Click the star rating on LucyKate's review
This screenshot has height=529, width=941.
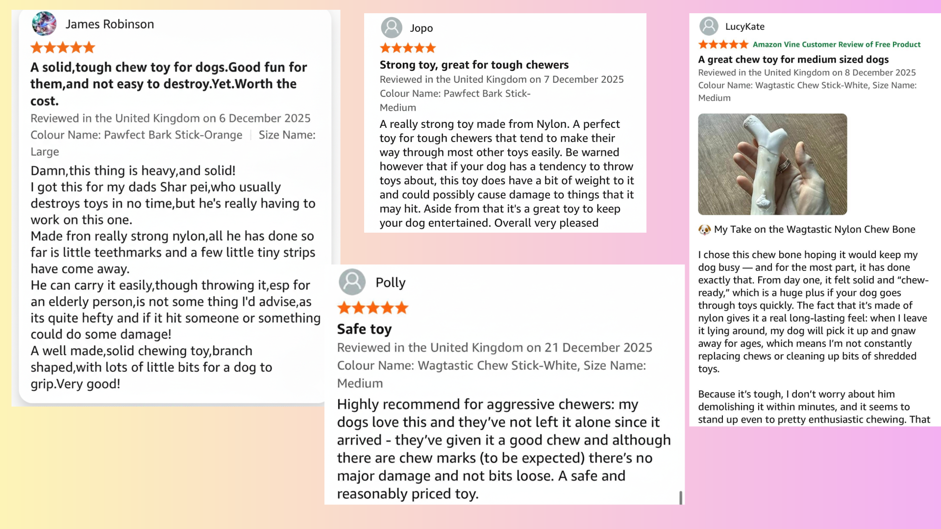point(723,45)
